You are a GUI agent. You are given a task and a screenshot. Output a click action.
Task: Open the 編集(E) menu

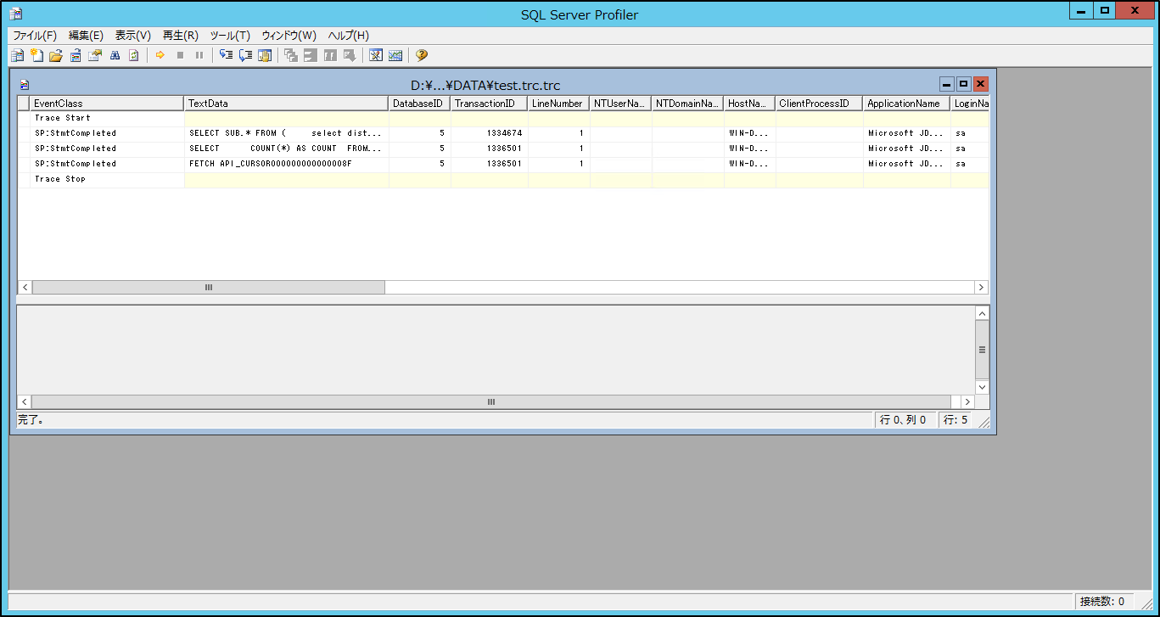(x=86, y=36)
